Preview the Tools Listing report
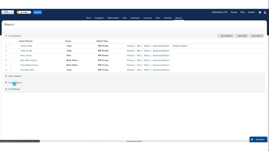269x151 pixels. 130,46
